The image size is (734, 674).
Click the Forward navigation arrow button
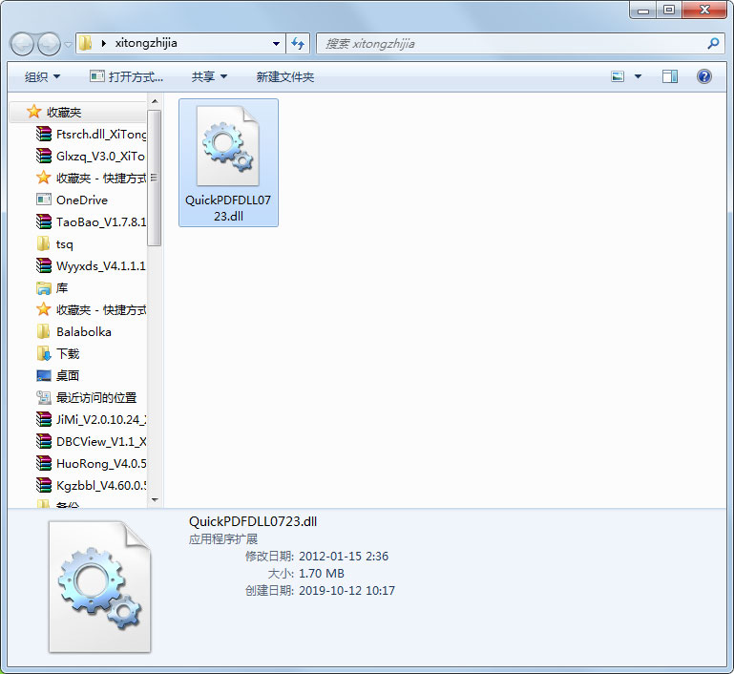[49, 44]
